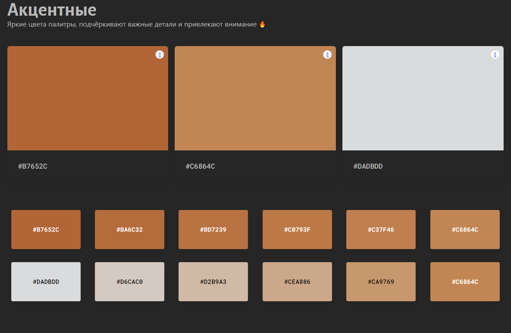The height and width of the screenshot is (333, 511).
Task: Click the #DADBDD hex code under the large card
Action: coord(368,166)
